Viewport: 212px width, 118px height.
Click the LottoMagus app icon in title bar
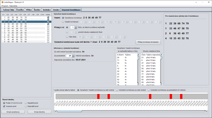[2, 2]
